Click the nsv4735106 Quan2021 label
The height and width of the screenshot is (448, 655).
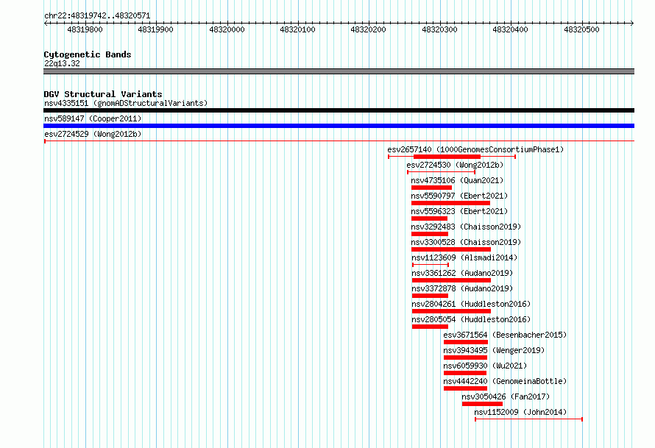coord(457,180)
